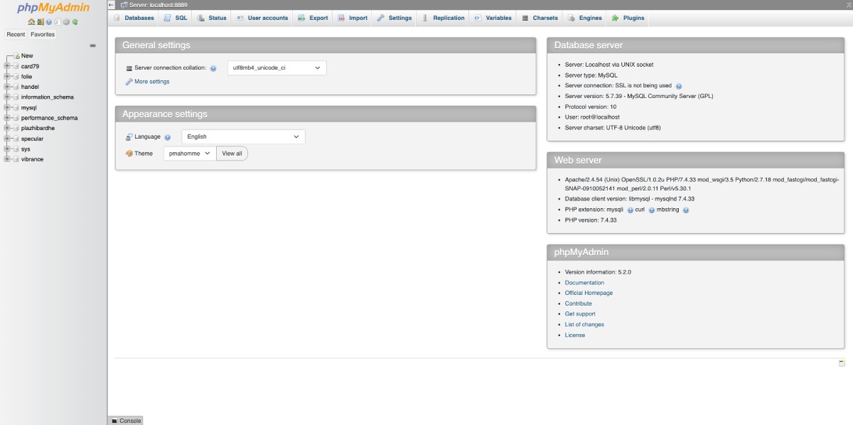Viewport: 853px width, 425px height.
Task: Click the Language icon in Appearance settings
Action: pos(129,137)
